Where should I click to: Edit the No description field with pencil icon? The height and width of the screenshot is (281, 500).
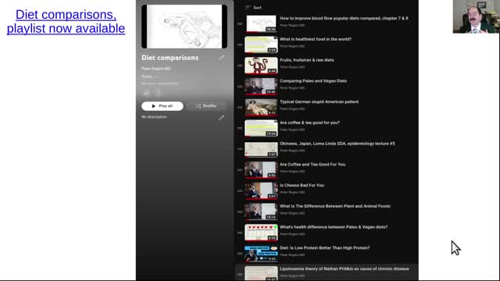pos(221,118)
